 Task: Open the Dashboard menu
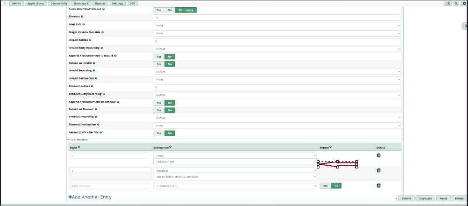pos(81,4)
